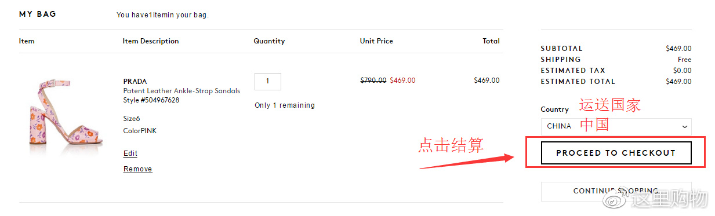The image size is (715, 216).
Task: Click the PRADA brand name
Action: point(135,82)
